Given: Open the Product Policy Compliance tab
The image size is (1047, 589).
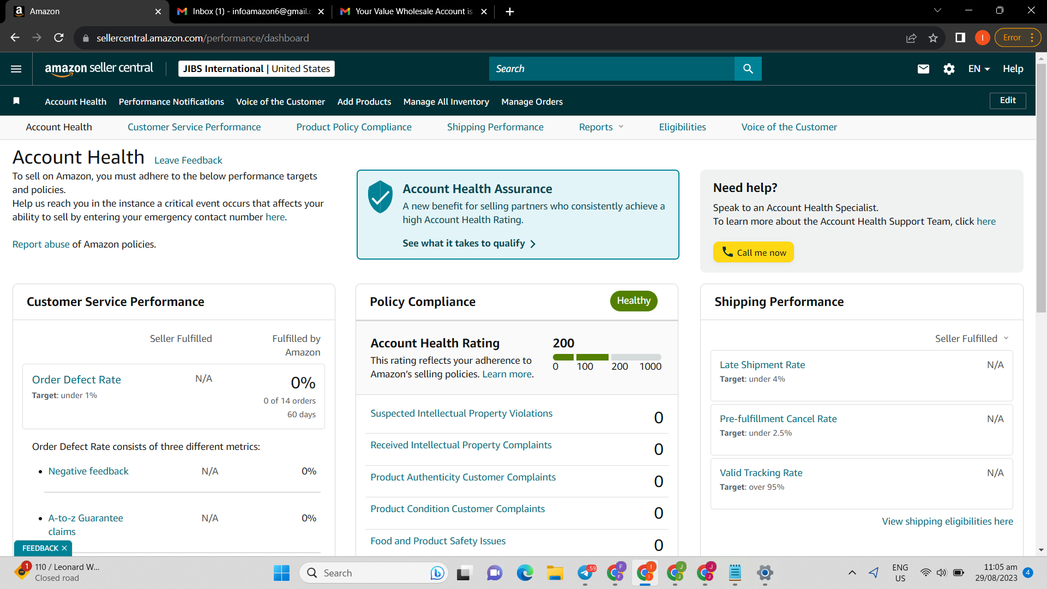Looking at the screenshot, I should pos(354,127).
